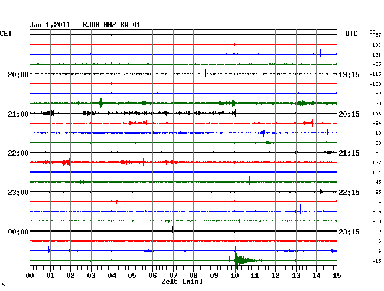Select DC offset value "-108"
Viewport: 384px width, 291px height.
tap(375, 114)
